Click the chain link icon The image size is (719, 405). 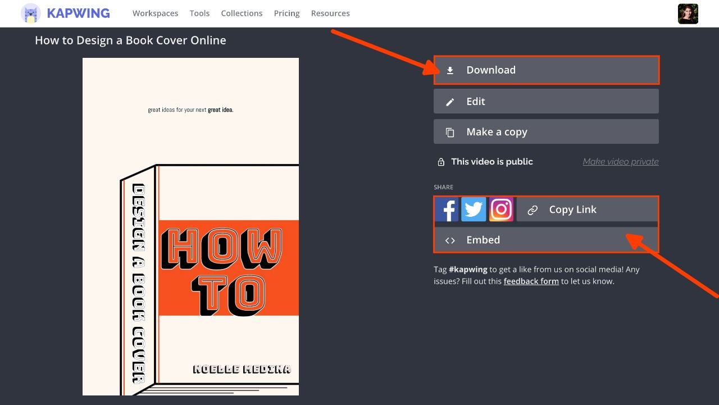(533, 210)
